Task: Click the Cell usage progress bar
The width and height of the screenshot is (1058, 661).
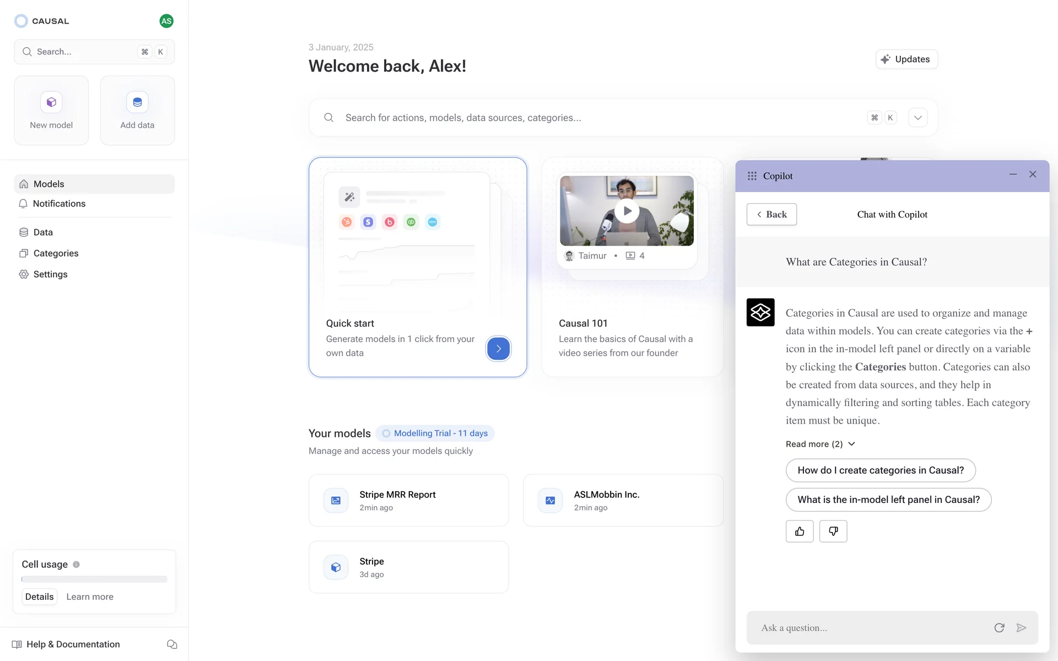Action: (x=94, y=579)
